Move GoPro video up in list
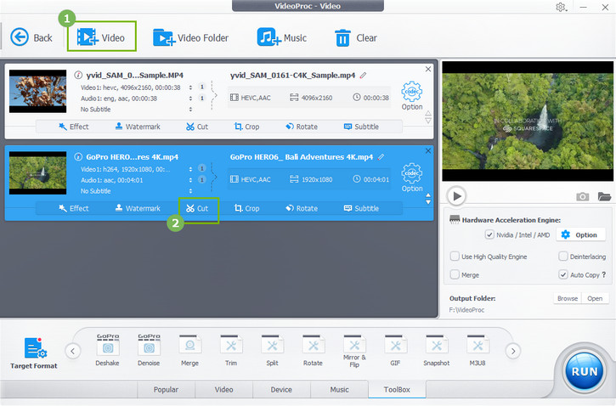 point(428,195)
